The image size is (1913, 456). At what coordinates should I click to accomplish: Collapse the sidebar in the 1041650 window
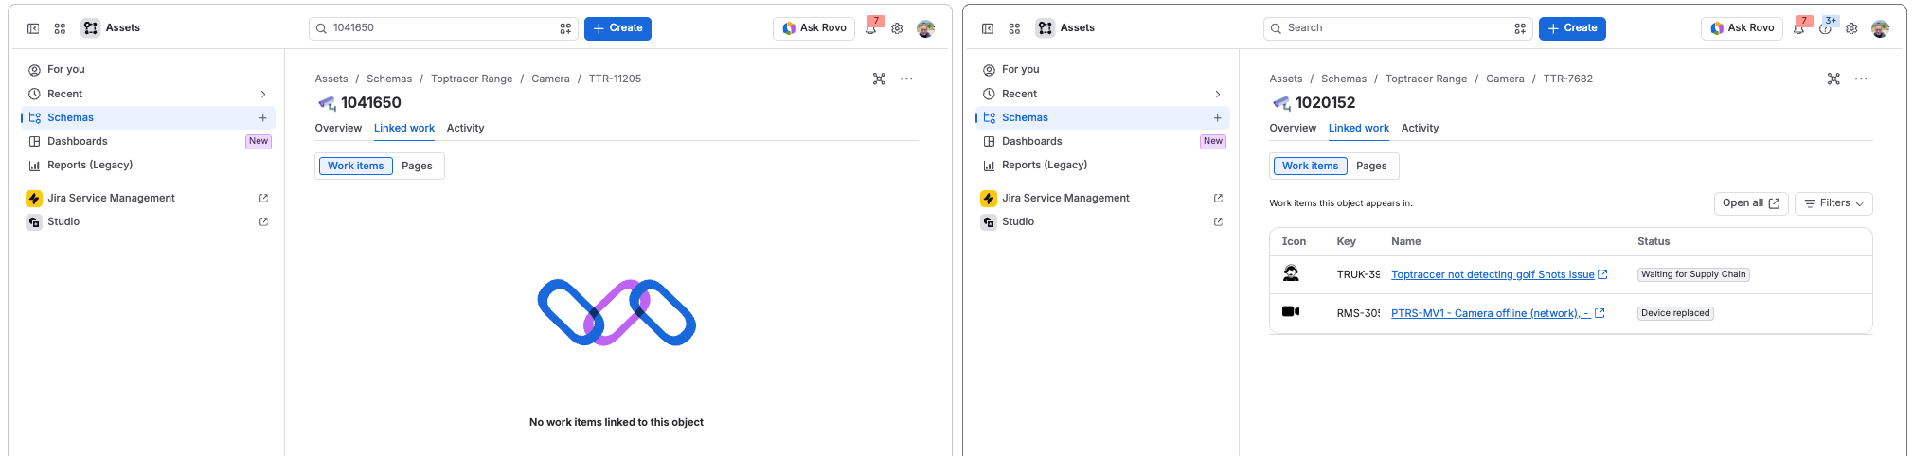tap(33, 28)
